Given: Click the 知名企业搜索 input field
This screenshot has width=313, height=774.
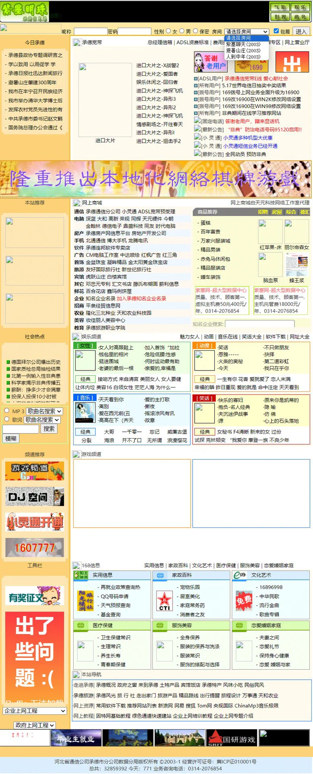Looking at the screenshot, I should (x=260, y=324).
